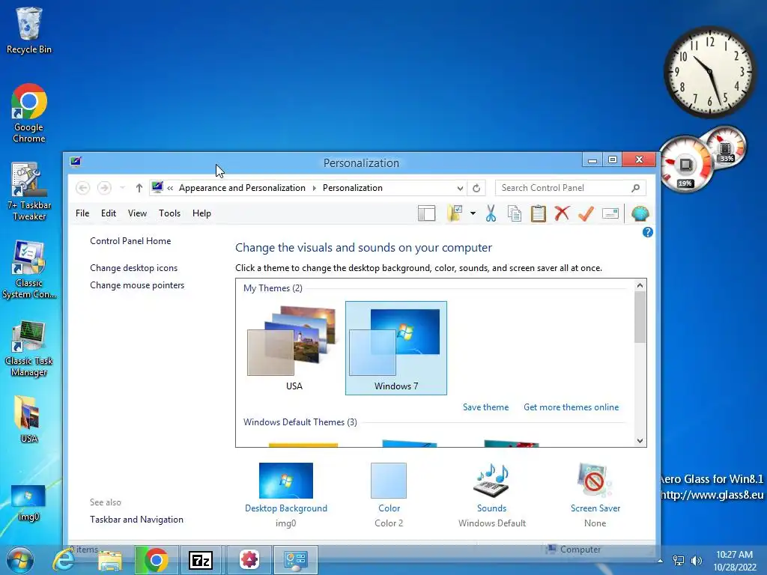This screenshot has height=575, width=767.
Task: Open the Tools menu
Action: click(x=170, y=213)
